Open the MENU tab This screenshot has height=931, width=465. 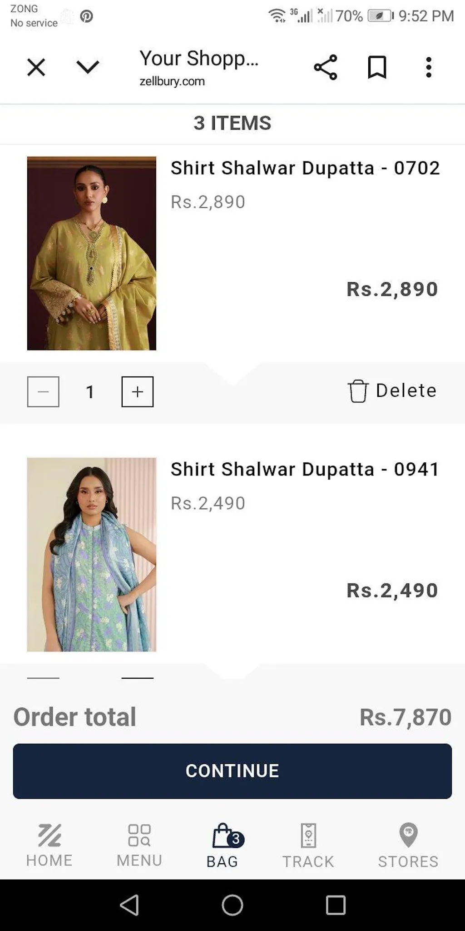(139, 846)
